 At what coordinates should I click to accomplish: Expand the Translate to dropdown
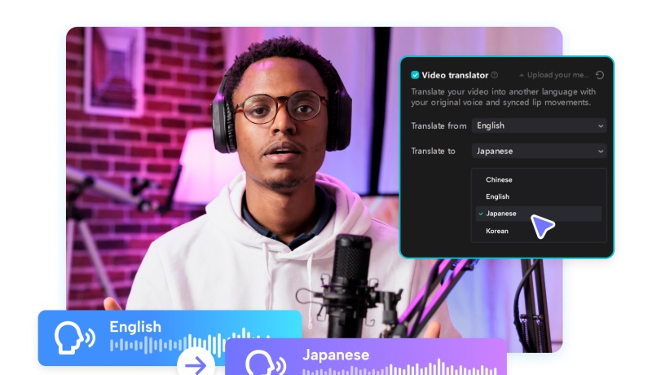tap(539, 151)
